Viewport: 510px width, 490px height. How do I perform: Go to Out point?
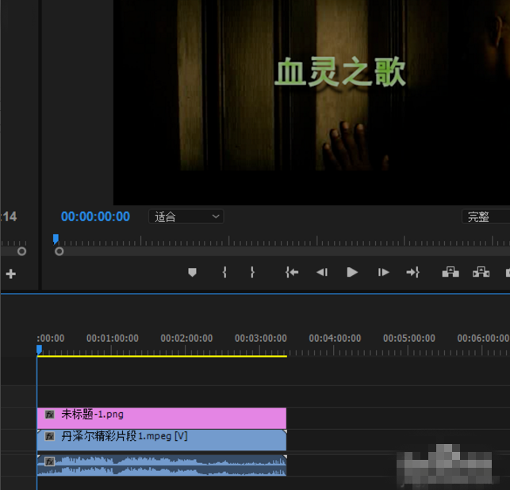pos(412,272)
